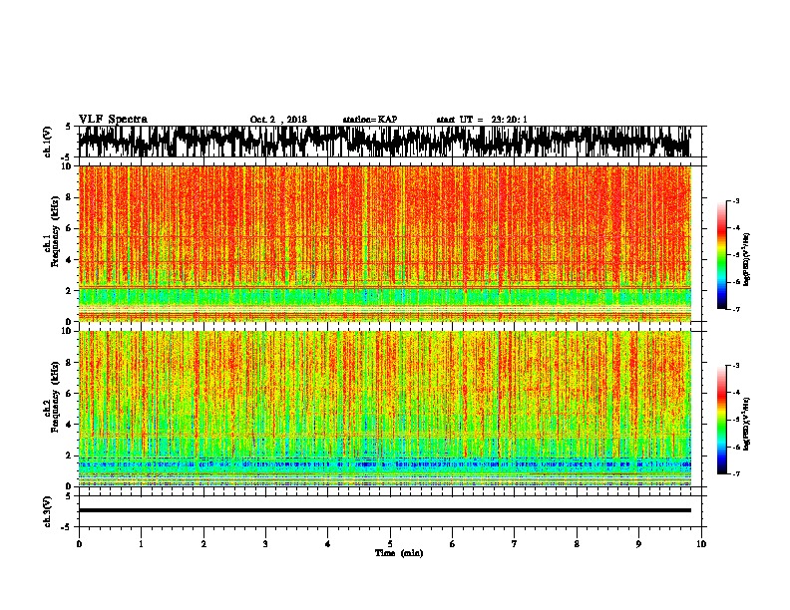Click the ch.1 "Frequency (kHz)" axis label
The width and height of the screenshot is (790, 610).
coord(55,231)
